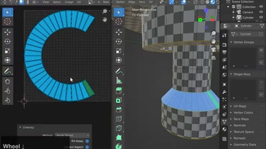This screenshot has width=266, height=149.
Task: Uncheck the Collection exclude checkbox
Action: click(234, 7)
